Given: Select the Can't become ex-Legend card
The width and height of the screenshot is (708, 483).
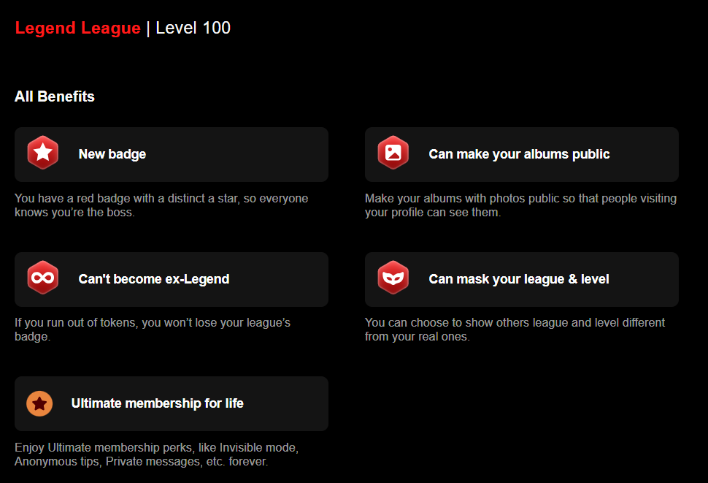Looking at the screenshot, I should click(172, 279).
